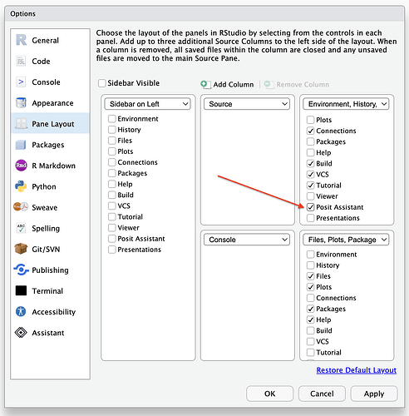The width and height of the screenshot is (409, 416).
Task: Select the Console category icon
Action: pyautogui.click(x=21, y=82)
